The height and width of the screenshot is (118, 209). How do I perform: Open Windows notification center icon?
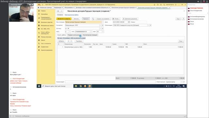pyautogui.click(x=184, y=86)
